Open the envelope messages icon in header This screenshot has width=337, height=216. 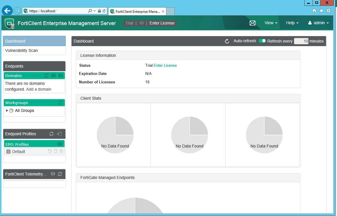click(x=253, y=23)
